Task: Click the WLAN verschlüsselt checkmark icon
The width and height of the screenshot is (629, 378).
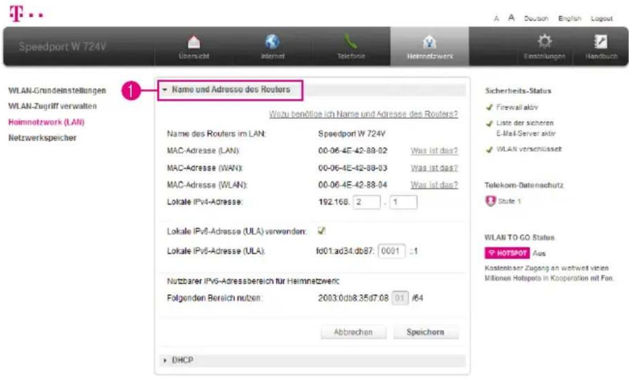Action: 489,150
